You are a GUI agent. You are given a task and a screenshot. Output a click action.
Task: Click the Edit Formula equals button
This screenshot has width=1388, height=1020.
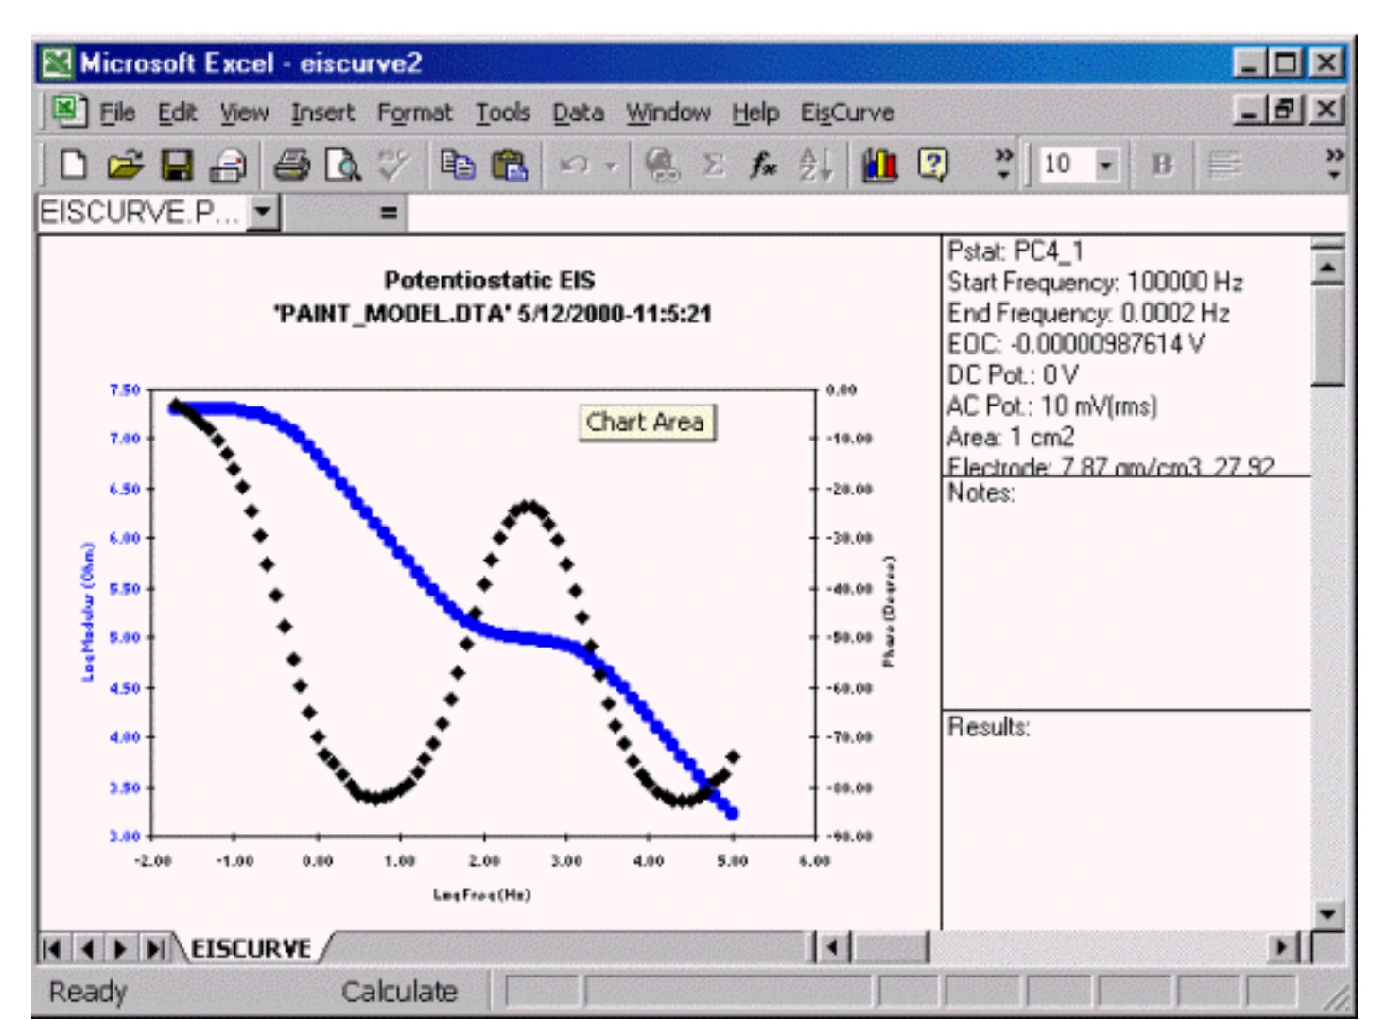click(388, 213)
